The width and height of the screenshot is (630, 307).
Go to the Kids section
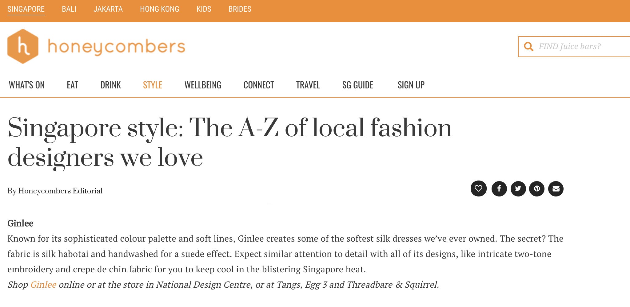click(x=204, y=9)
